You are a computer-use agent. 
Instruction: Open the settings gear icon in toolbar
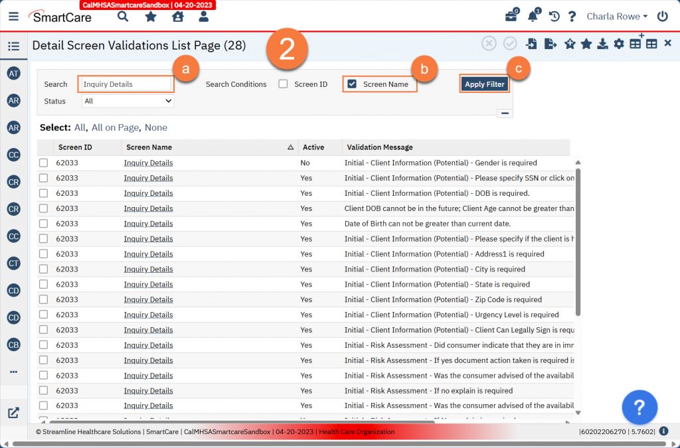coord(619,44)
